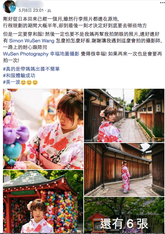The image size is (165, 234).
Task: Click the last smiling emoji in the post
Action: 35,82
